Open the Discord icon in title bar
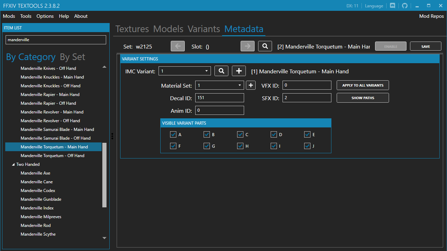 click(393, 6)
